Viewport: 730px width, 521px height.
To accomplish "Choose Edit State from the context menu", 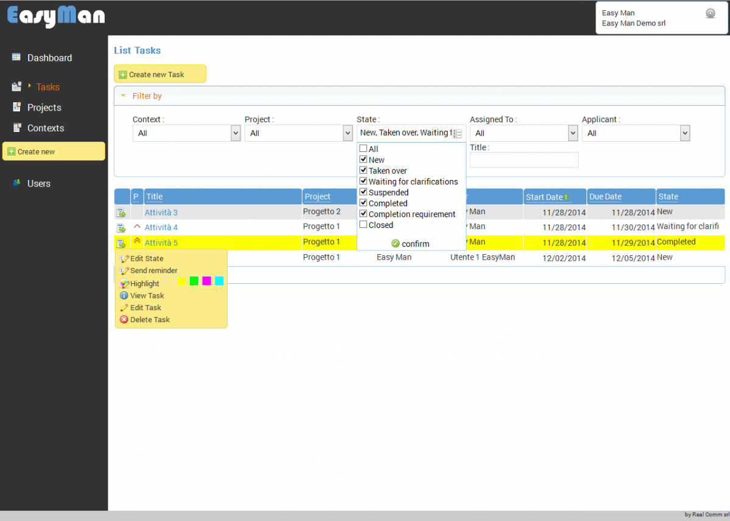I will tap(142, 258).
